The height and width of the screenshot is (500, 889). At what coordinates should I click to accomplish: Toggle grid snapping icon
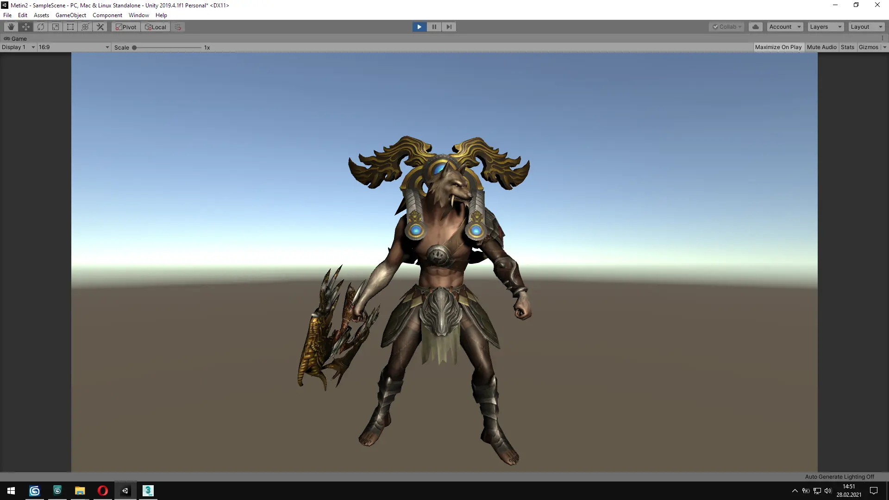click(x=178, y=27)
